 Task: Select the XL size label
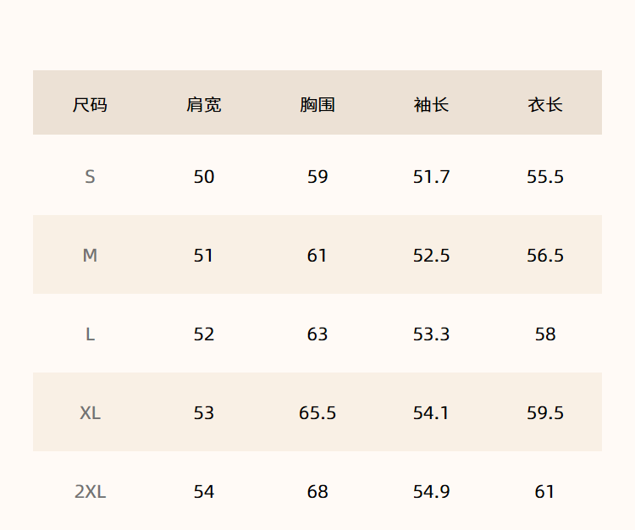(90, 413)
